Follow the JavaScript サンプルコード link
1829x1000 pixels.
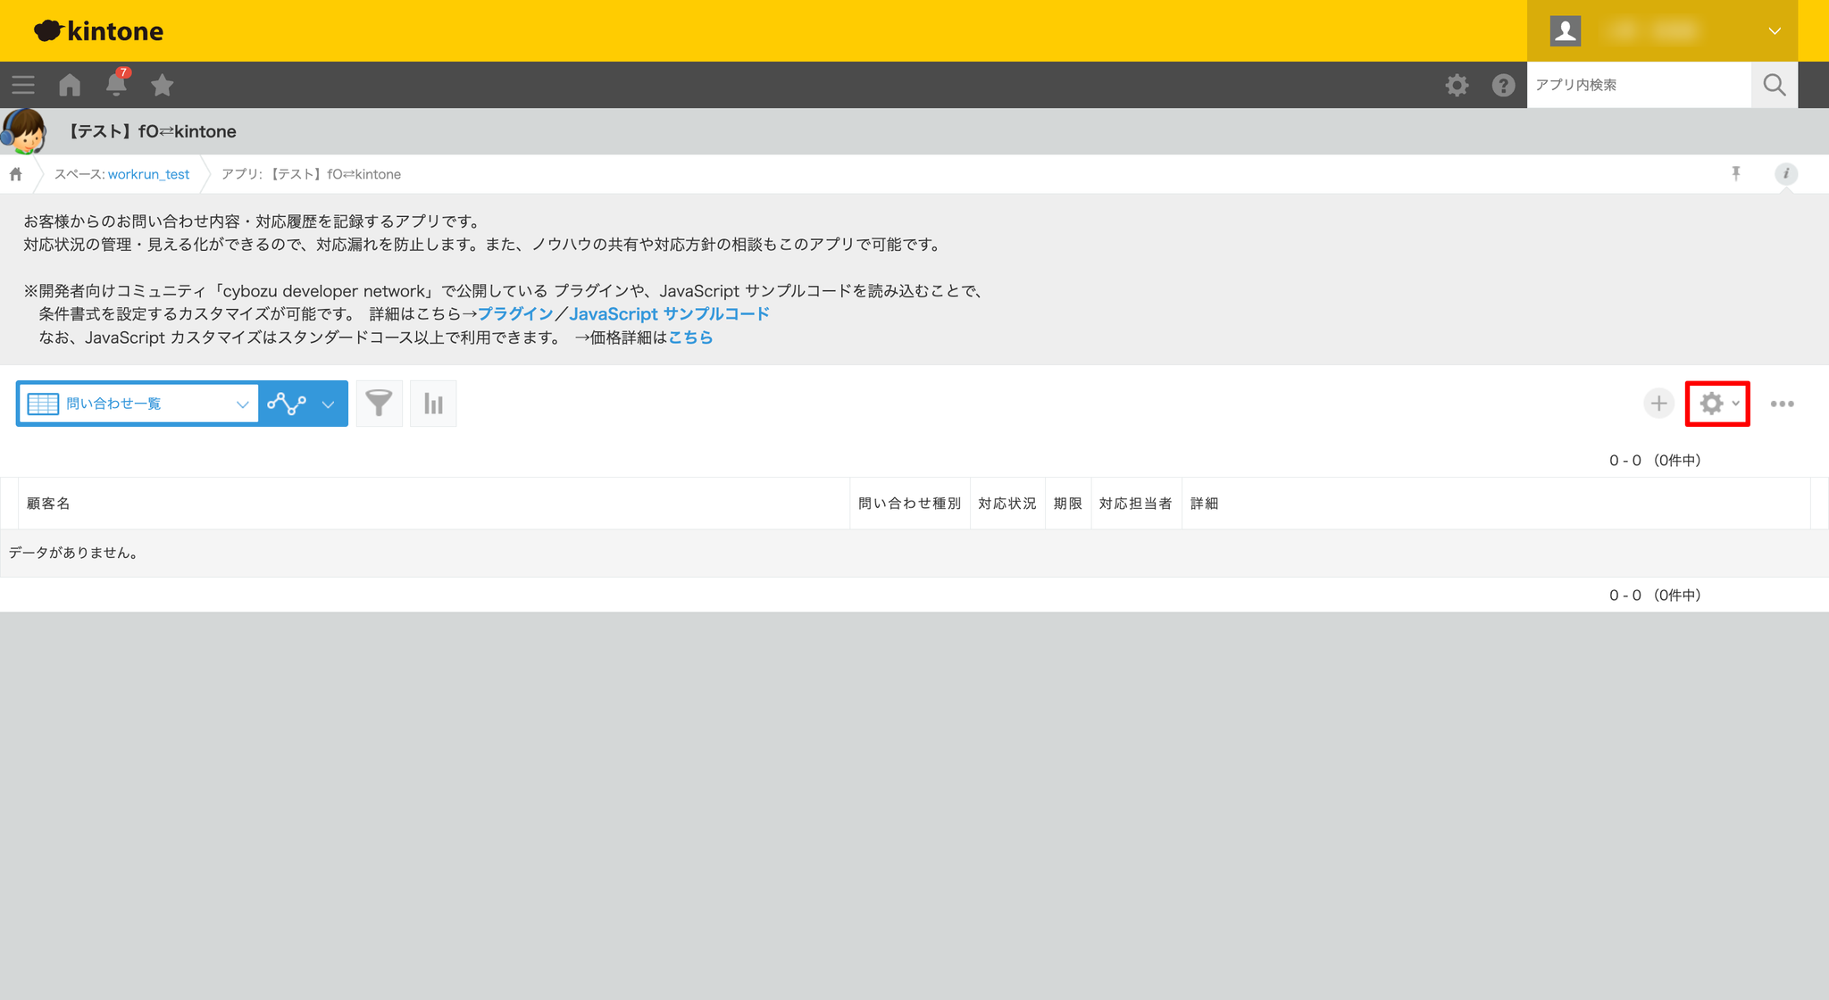pyautogui.click(x=669, y=314)
